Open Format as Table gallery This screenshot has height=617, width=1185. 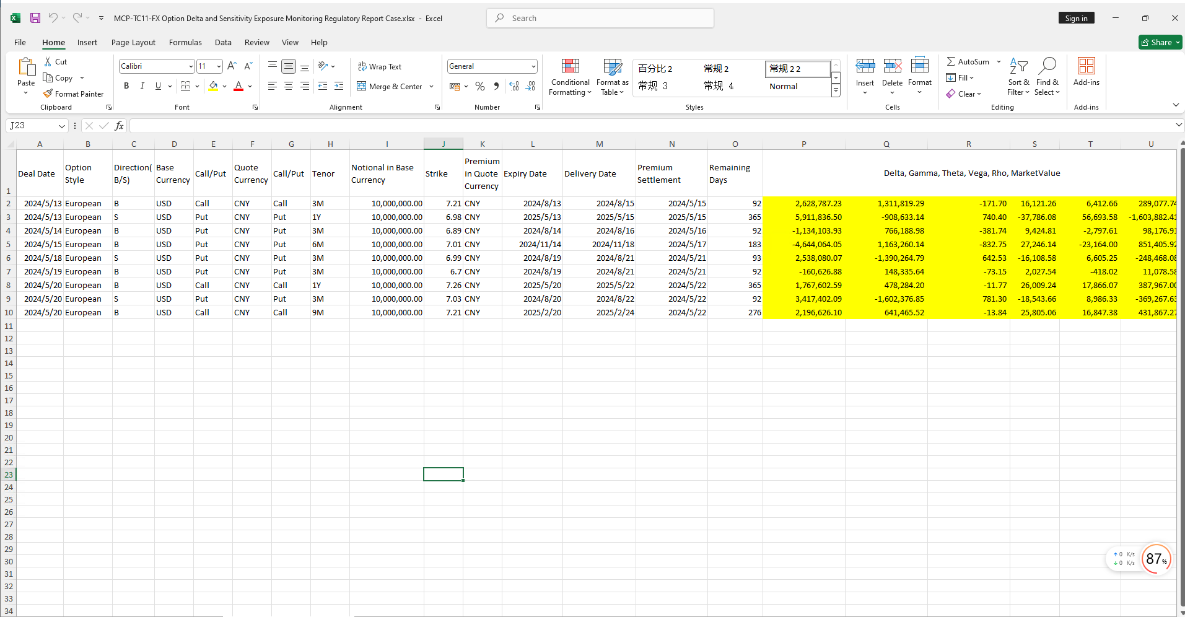[x=613, y=77]
